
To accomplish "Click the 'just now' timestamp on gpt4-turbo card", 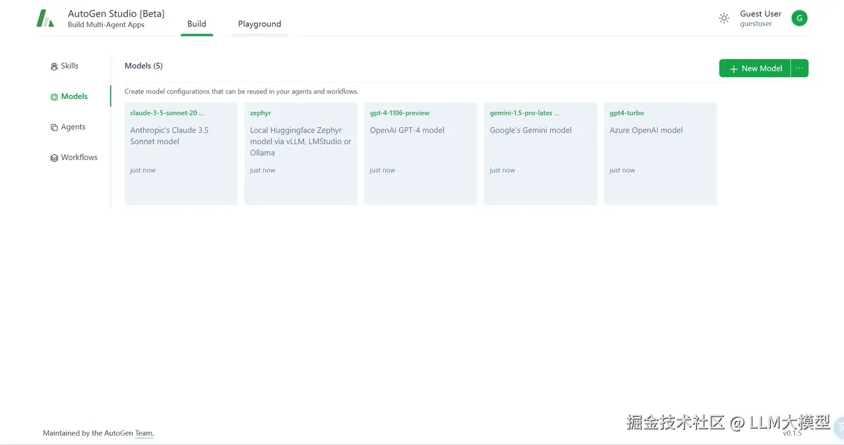I will click(x=622, y=170).
